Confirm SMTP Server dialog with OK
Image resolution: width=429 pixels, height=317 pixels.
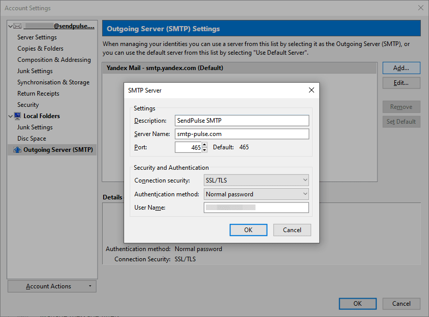tap(248, 230)
